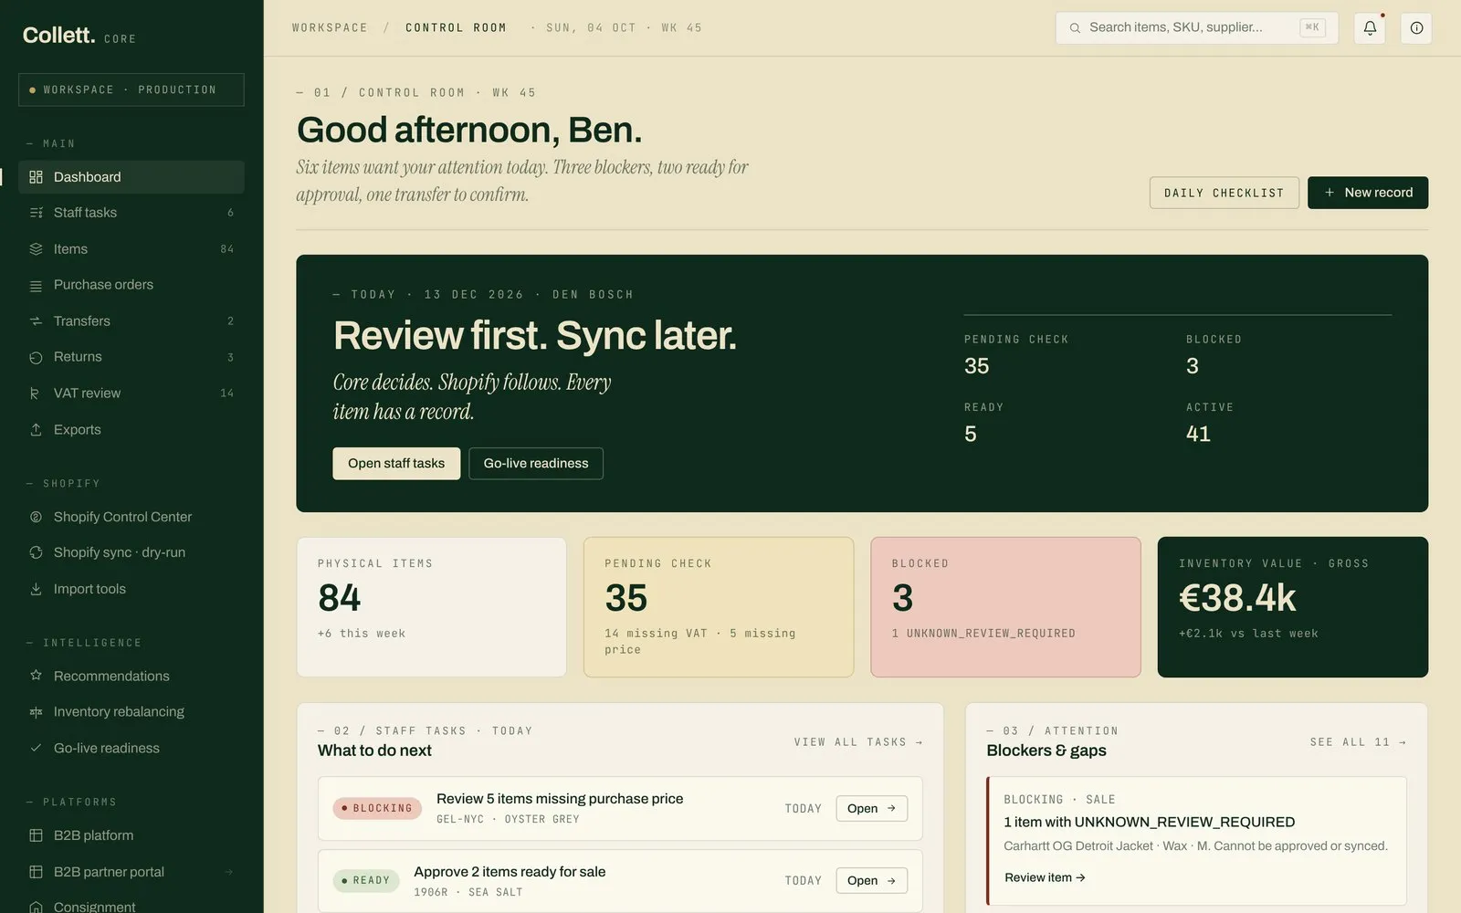The width and height of the screenshot is (1461, 913).
Task: Click See all 11 blockers
Action: pyautogui.click(x=1358, y=742)
